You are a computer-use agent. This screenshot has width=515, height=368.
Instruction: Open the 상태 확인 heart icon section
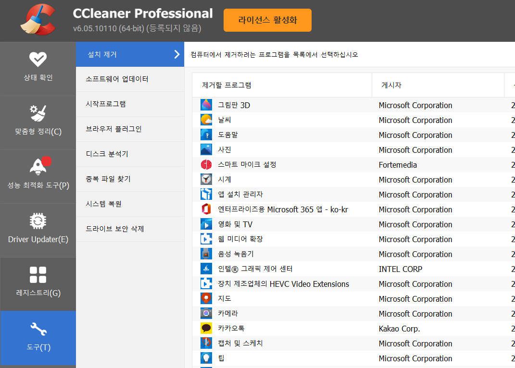pos(38,60)
